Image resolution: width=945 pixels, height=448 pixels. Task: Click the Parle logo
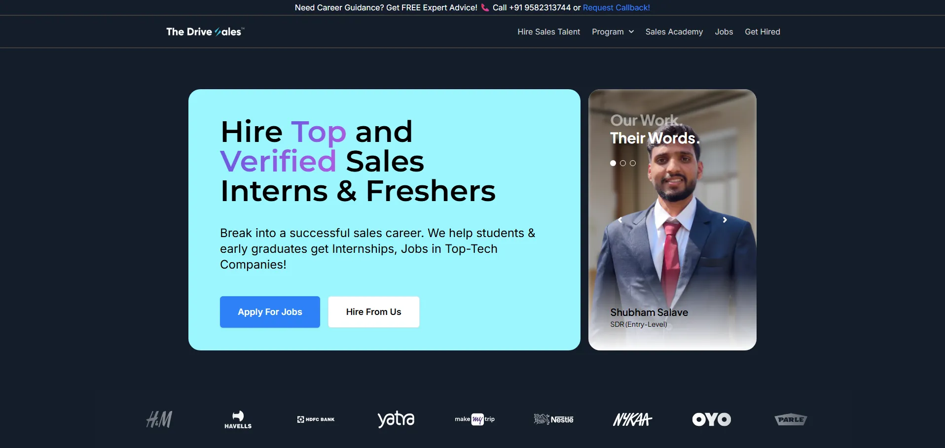tap(791, 419)
